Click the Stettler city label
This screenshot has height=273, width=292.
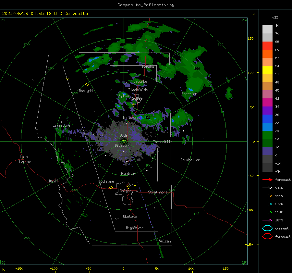click(189, 94)
